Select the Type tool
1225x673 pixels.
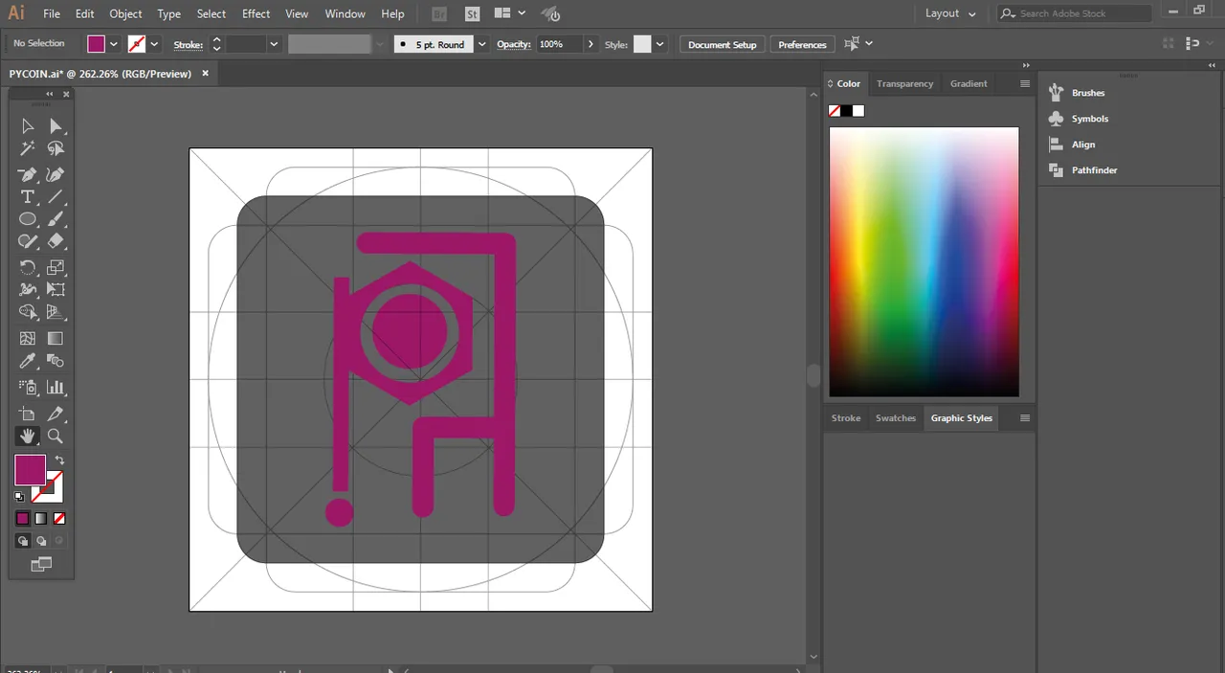click(28, 197)
